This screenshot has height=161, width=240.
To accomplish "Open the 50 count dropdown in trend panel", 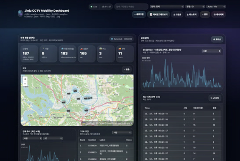I will point(53,138).
